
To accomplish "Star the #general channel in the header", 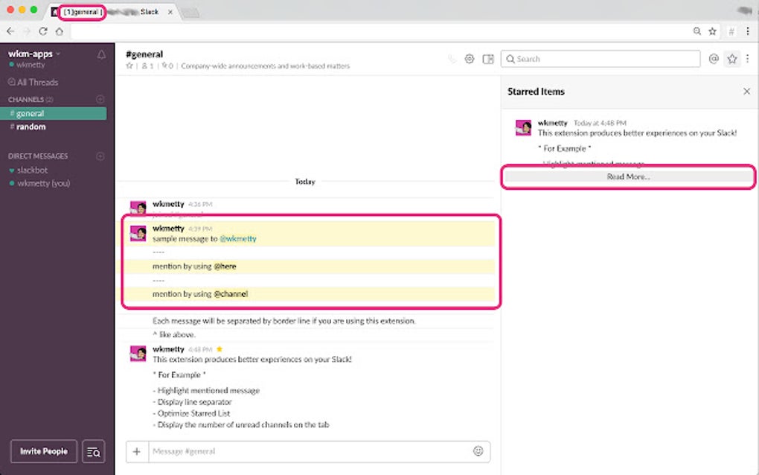I will click(129, 66).
